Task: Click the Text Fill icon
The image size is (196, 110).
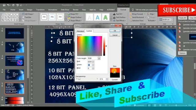Action: coord(114,14)
